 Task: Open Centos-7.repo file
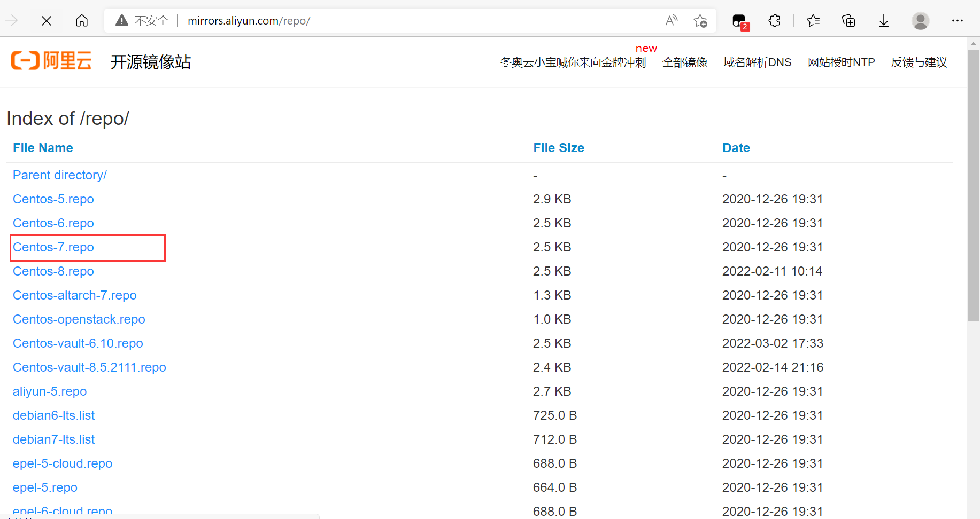coord(53,247)
